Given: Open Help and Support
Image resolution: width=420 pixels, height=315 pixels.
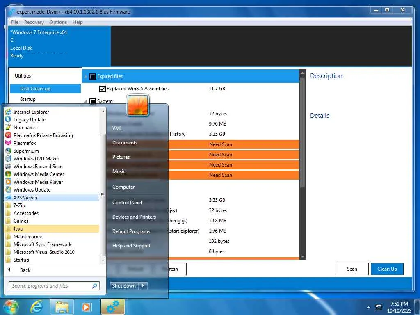Looking at the screenshot, I should (x=131, y=246).
